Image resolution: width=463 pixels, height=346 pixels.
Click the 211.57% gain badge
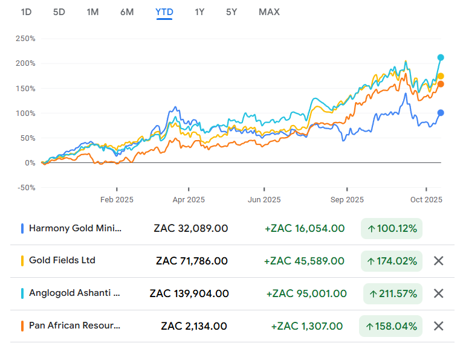pos(392,293)
